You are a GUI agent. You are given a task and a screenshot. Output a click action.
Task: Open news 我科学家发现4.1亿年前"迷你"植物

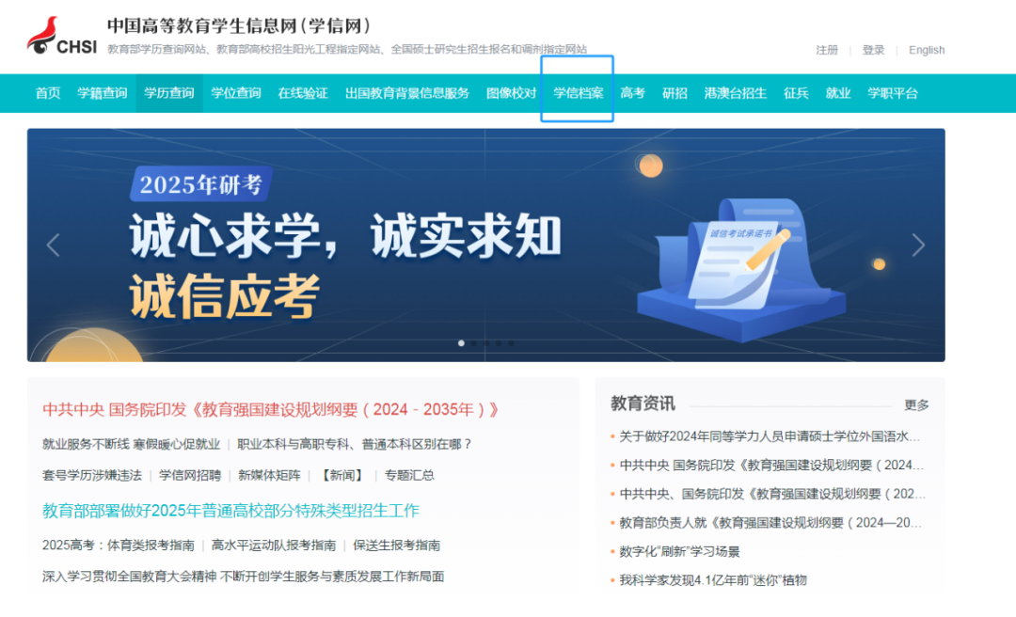coord(713,580)
